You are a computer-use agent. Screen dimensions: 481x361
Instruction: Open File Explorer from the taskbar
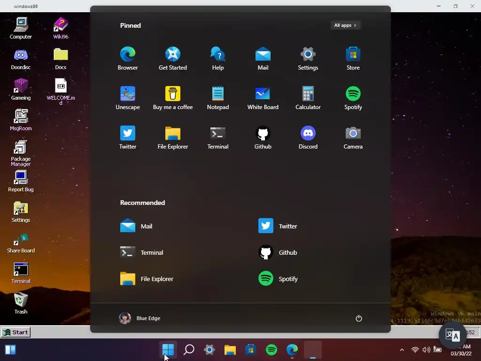(x=230, y=350)
